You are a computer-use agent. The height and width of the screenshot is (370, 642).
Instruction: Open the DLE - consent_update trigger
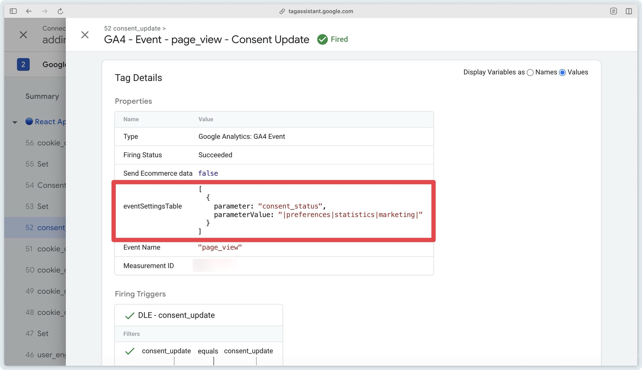176,315
